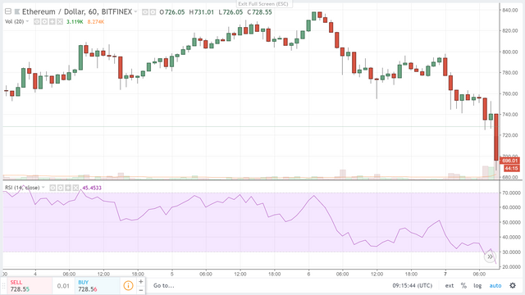Click the O726.05 open value
Screen dimensions: 525x295
(172, 12)
